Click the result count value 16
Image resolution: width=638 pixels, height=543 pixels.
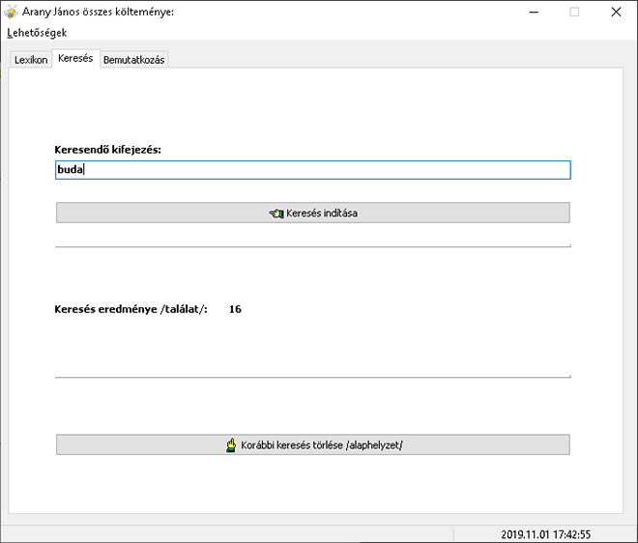tap(235, 309)
